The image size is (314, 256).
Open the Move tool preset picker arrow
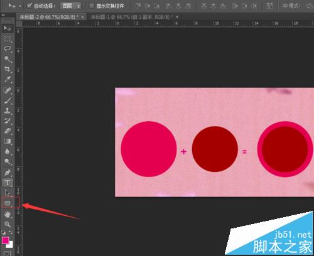point(20,6)
